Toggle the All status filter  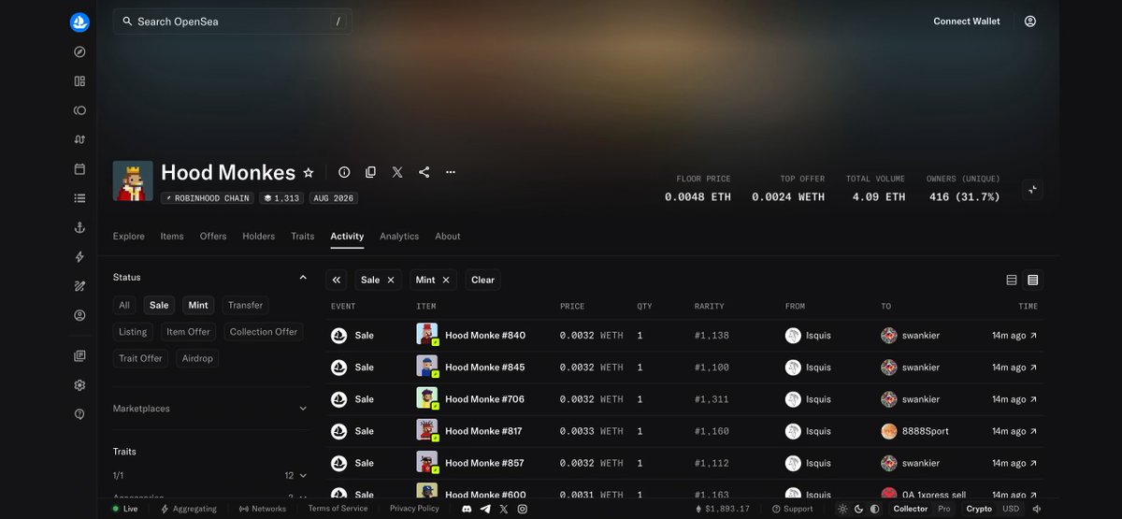tap(124, 305)
